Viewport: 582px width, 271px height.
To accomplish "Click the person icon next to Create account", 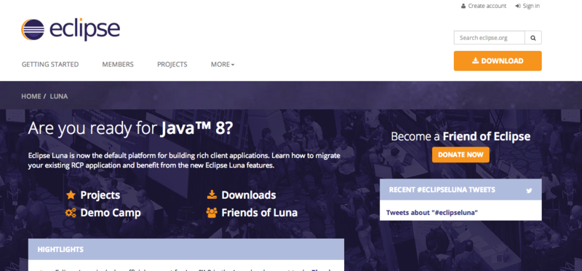I will [463, 6].
